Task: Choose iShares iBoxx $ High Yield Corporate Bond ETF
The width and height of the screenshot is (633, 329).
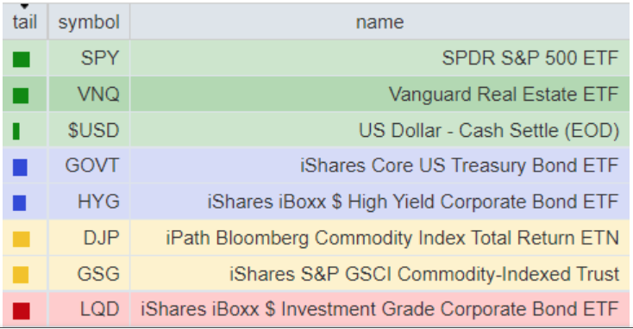Action: click(412, 202)
